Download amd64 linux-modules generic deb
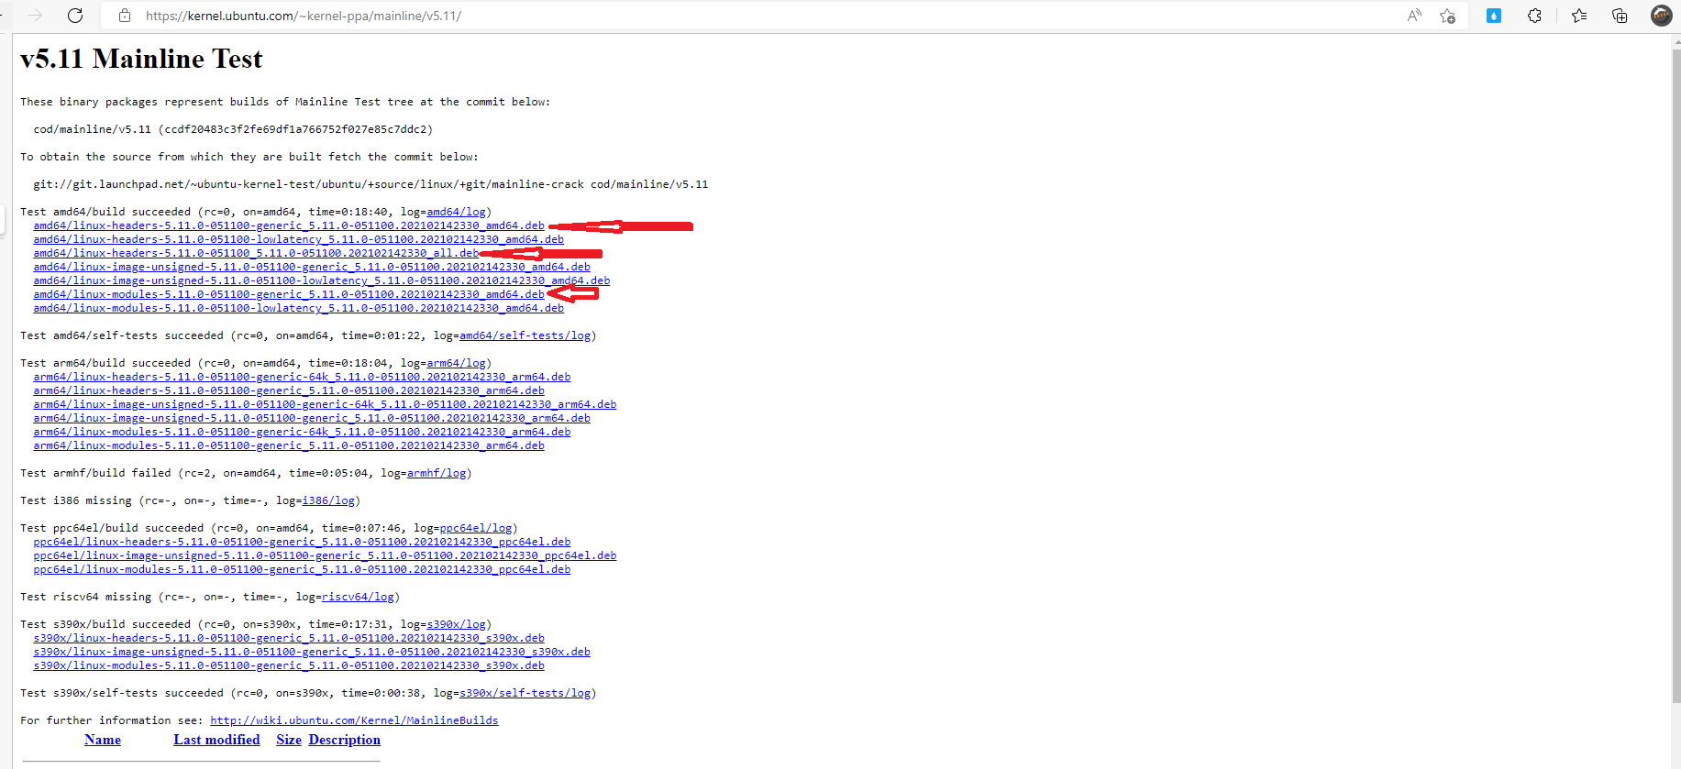Image resolution: width=1681 pixels, height=769 pixels. [288, 294]
